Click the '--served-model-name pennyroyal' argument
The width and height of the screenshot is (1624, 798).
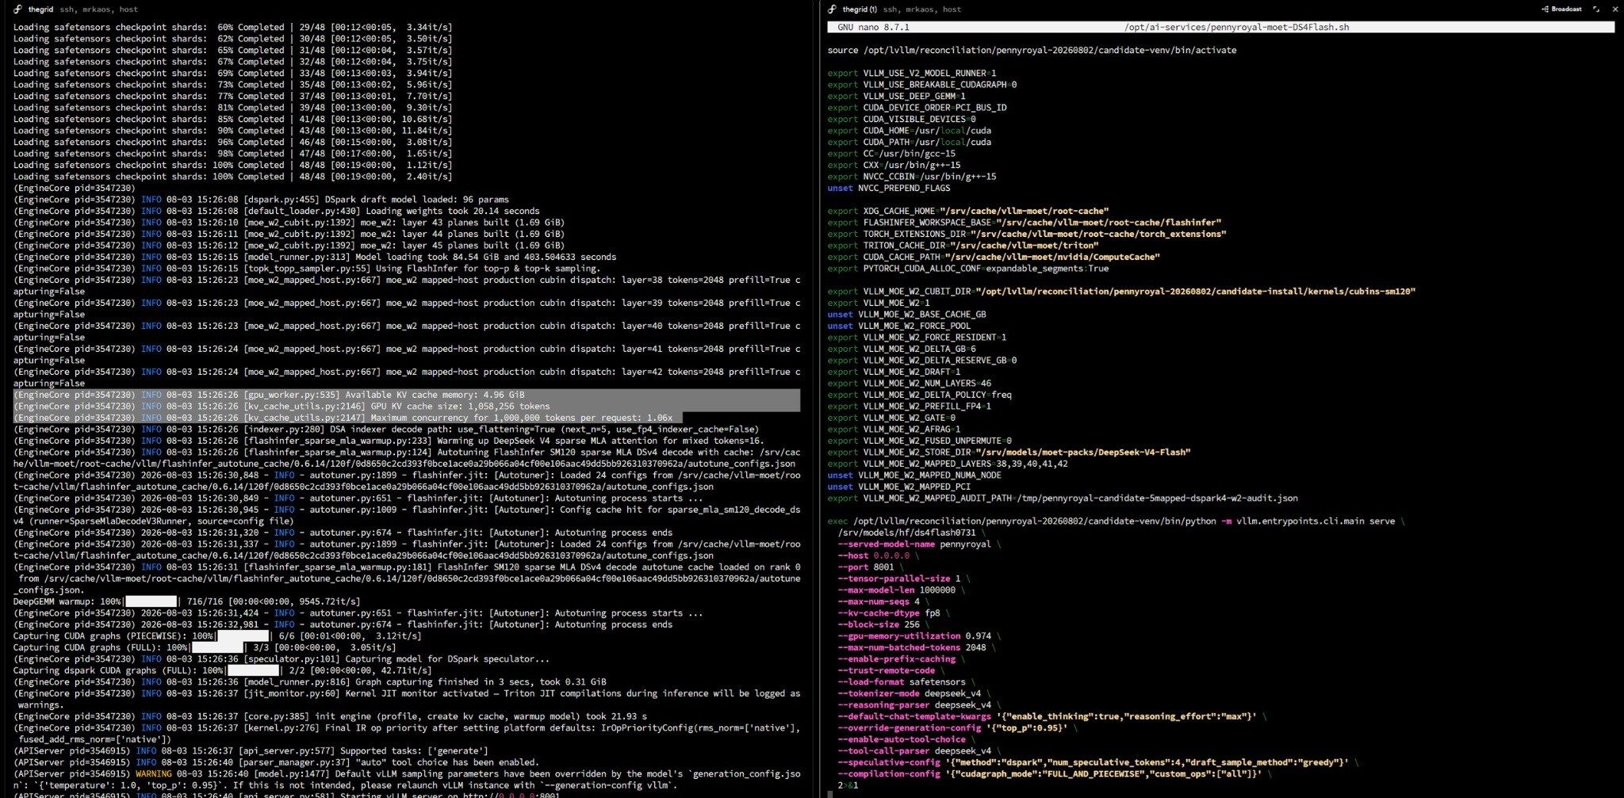click(914, 544)
